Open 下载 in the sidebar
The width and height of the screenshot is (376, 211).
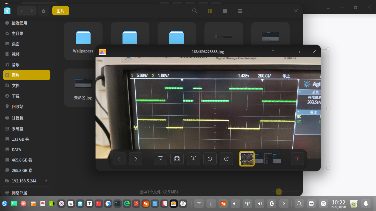pyautogui.click(x=27, y=96)
